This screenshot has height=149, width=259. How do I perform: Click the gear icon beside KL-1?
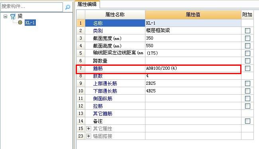[20, 23]
